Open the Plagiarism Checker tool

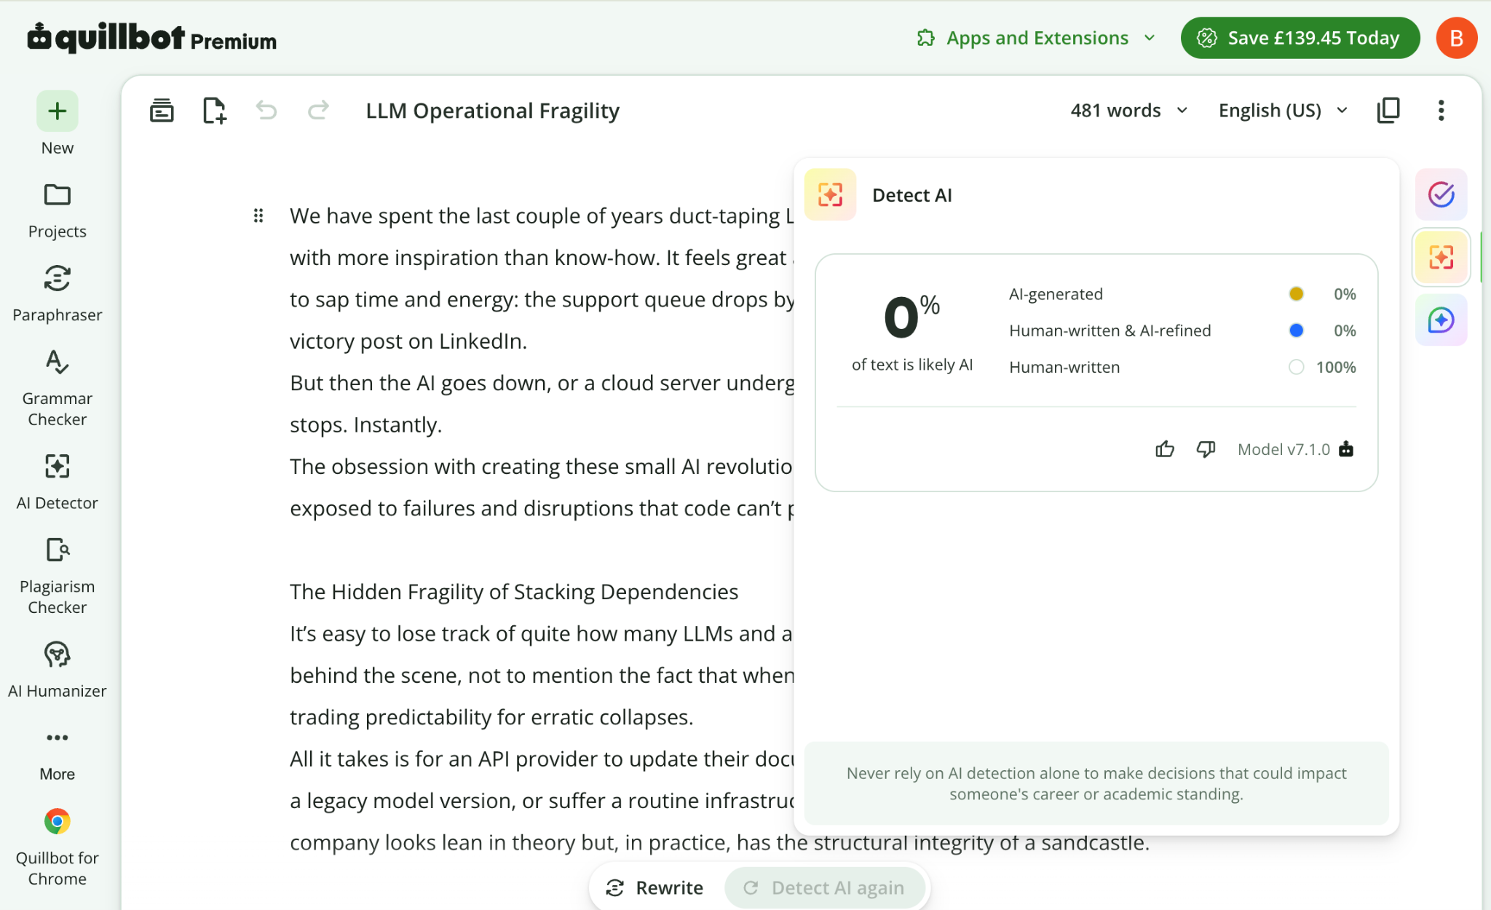[x=57, y=576]
